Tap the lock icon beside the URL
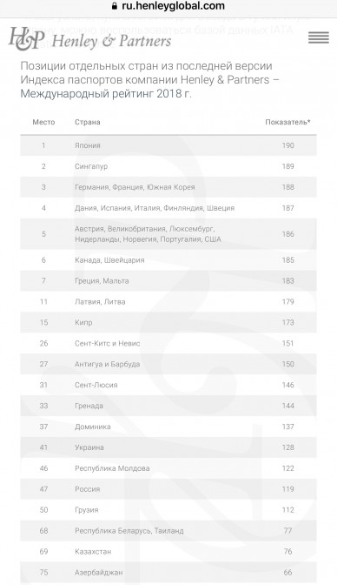This screenshot has height=585, width=337. pos(115,6)
